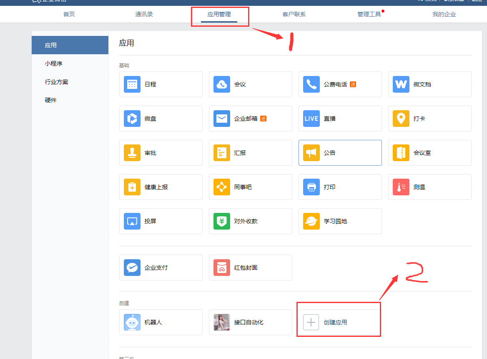Click the 学习园地 app name text
487x359 pixels.
coord(335,221)
